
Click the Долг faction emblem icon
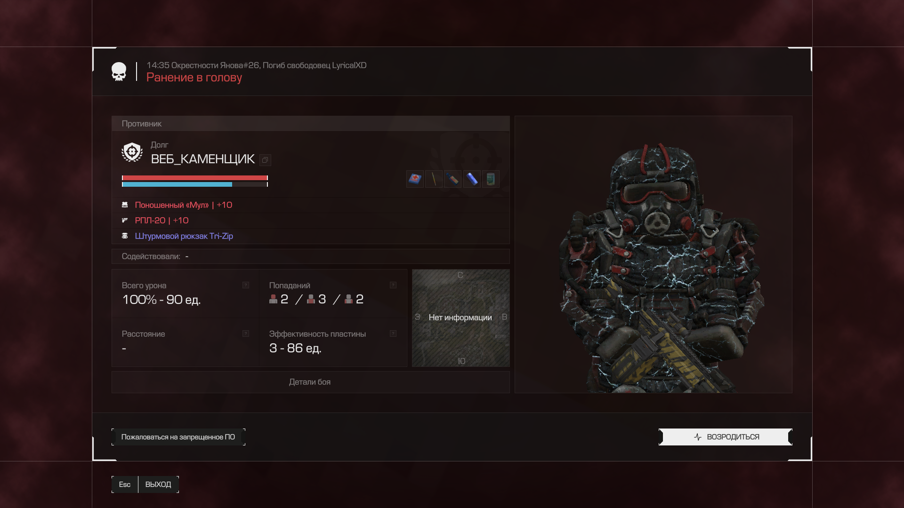[132, 152]
